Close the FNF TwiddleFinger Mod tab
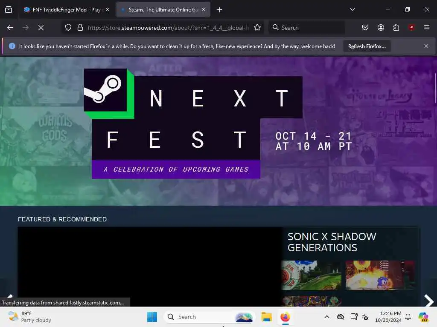 point(108,10)
